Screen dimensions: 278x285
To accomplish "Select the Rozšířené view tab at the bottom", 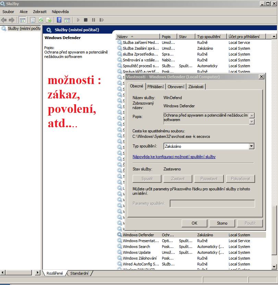I will pyautogui.click(x=55, y=273).
